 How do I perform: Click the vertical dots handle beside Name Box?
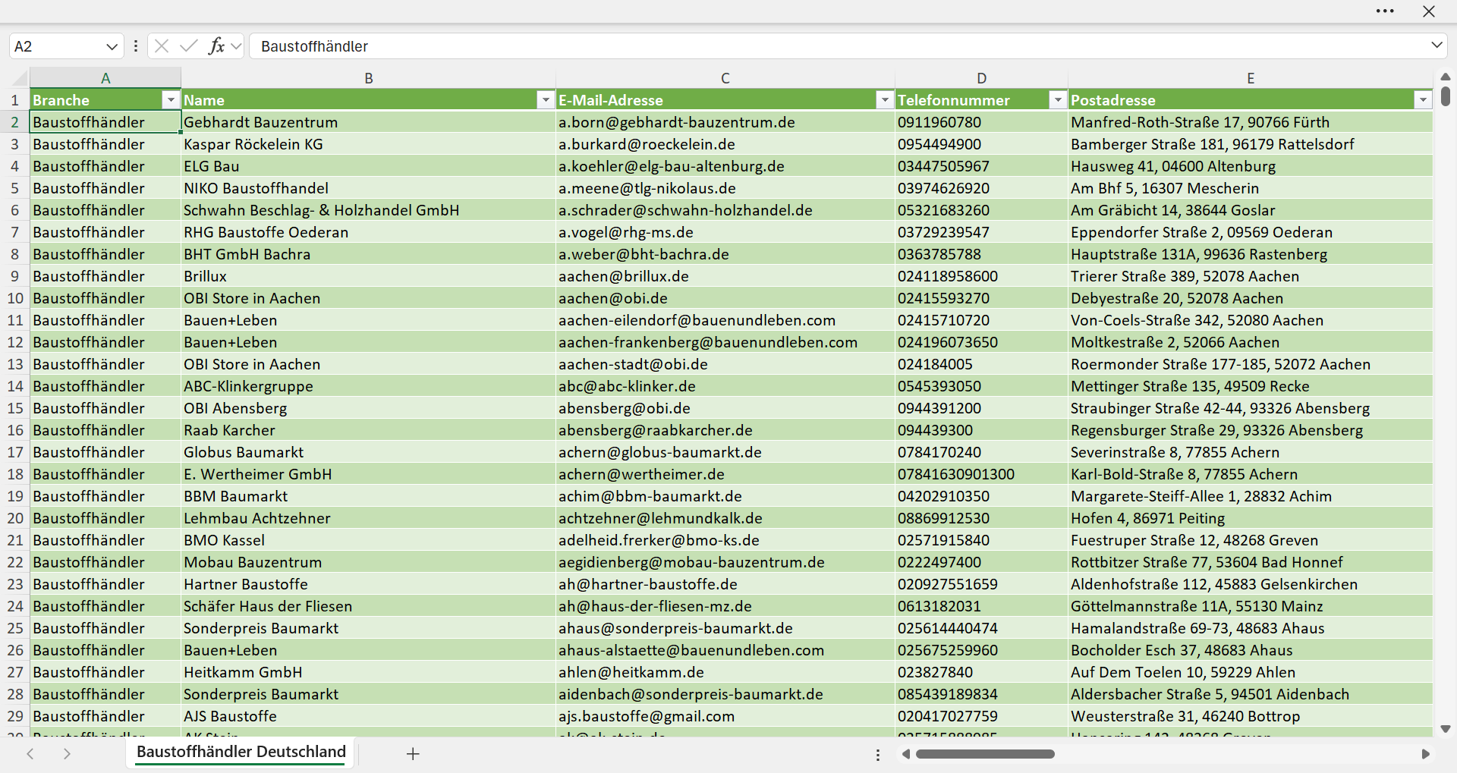136,46
